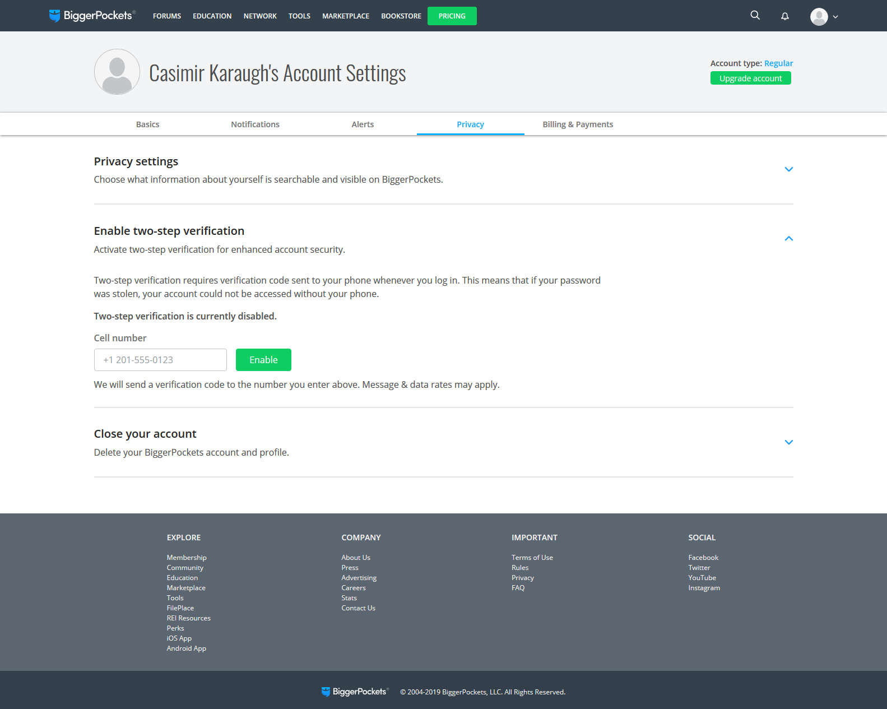This screenshot has width=887, height=709.
Task: Click the header user avatar
Action: click(819, 17)
